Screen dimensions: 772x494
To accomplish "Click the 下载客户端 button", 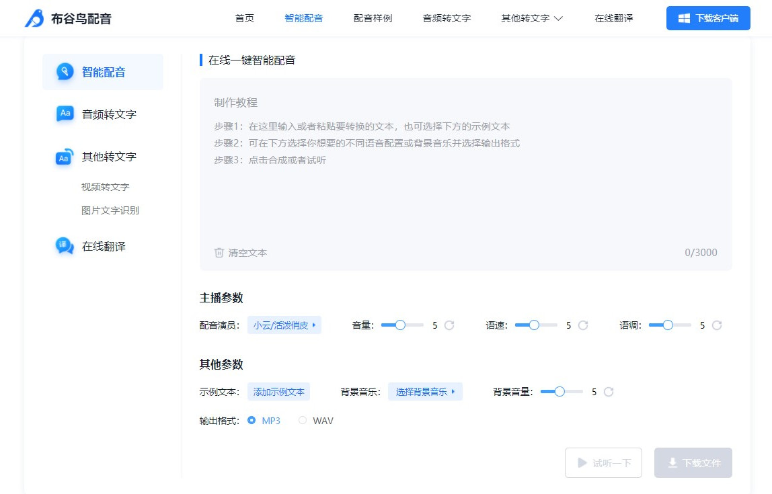I will click(x=708, y=18).
